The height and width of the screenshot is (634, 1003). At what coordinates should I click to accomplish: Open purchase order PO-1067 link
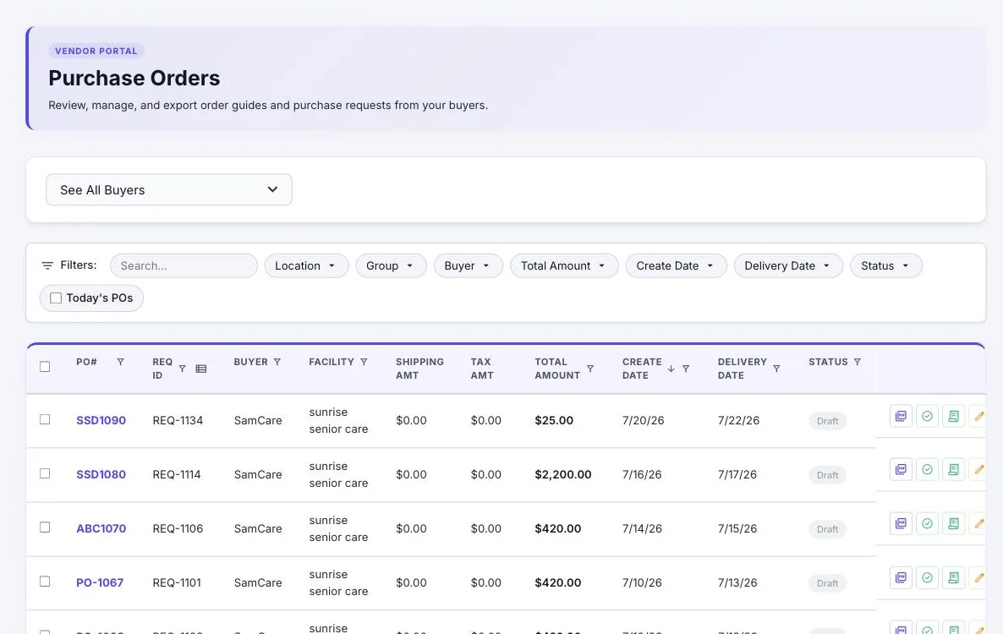pyautogui.click(x=100, y=582)
